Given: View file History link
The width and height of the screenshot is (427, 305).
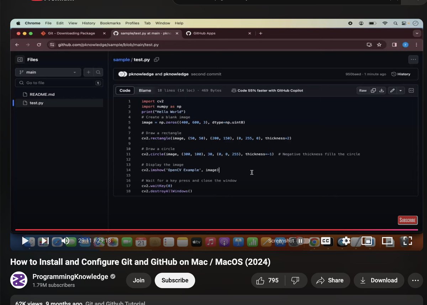Looking at the screenshot, I should pos(401,74).
